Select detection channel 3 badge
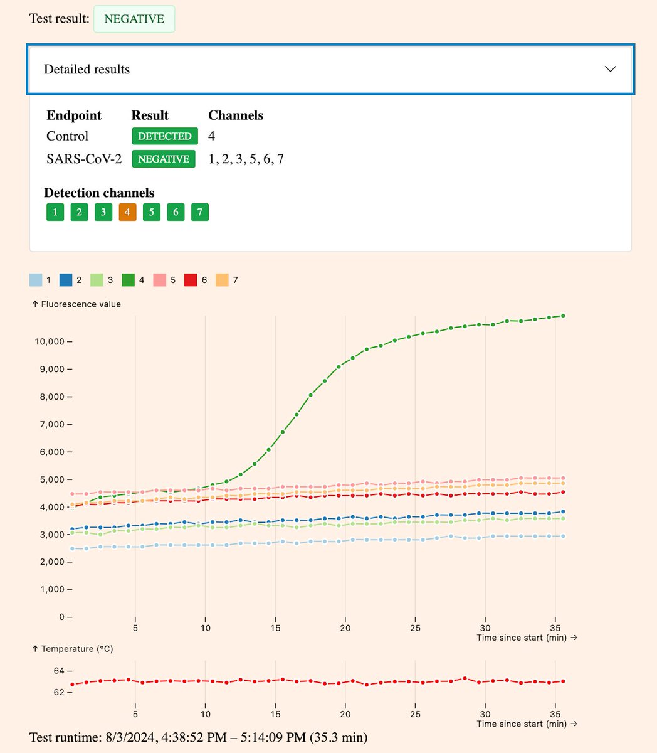Image resolution: width=657 pixels, height=753 pixels. (103, 212)
